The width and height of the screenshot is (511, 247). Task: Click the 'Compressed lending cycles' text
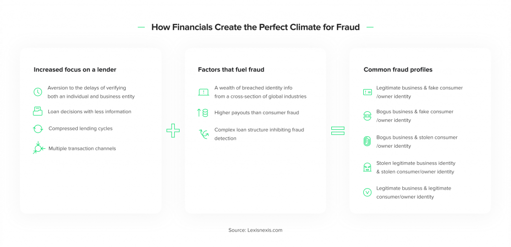click(80, 128)
